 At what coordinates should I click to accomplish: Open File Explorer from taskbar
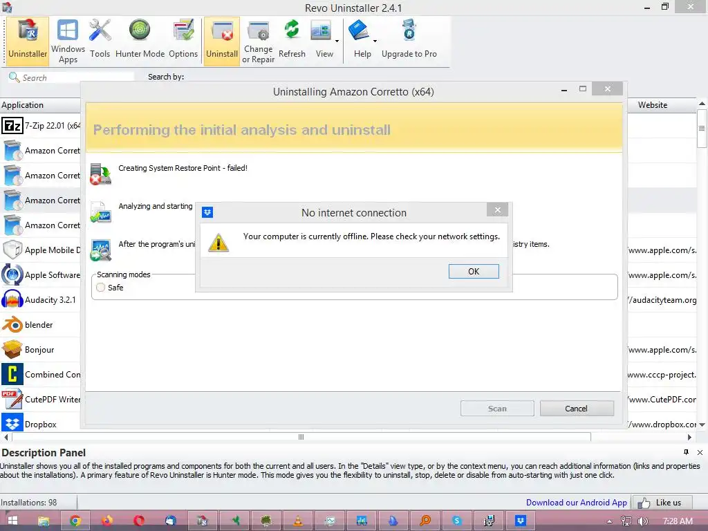[44, 521]
